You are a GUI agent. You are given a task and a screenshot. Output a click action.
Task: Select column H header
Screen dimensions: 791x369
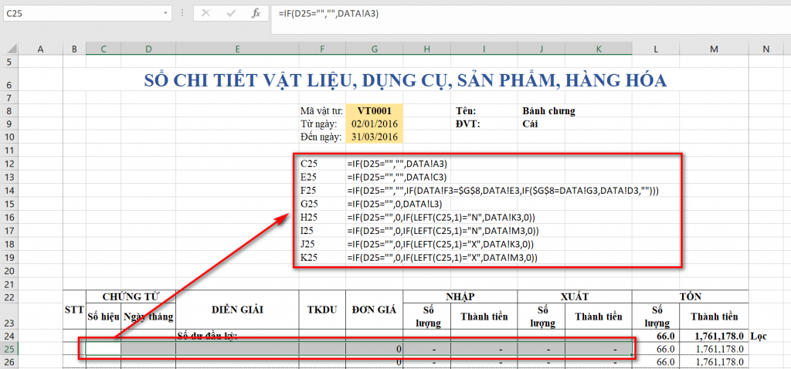point(427,49)
